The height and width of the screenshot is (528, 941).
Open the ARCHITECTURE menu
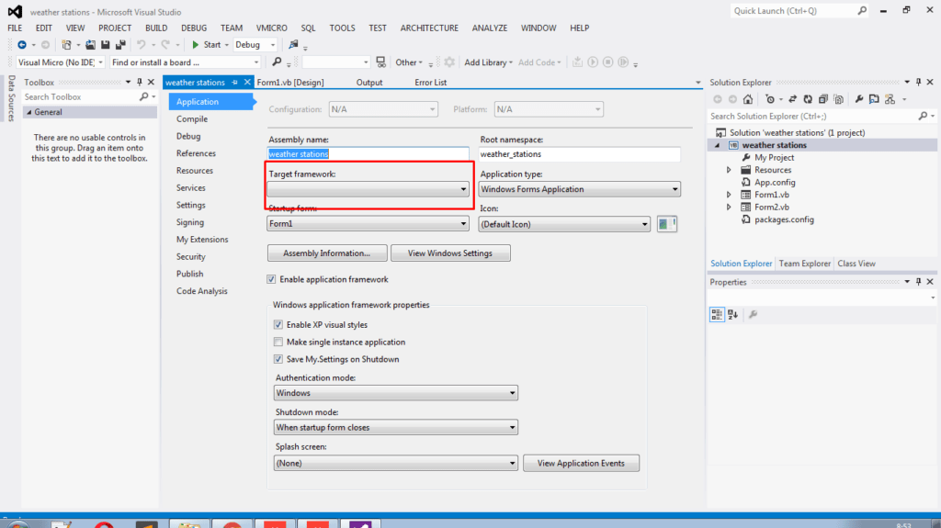[x=429, y=28]
